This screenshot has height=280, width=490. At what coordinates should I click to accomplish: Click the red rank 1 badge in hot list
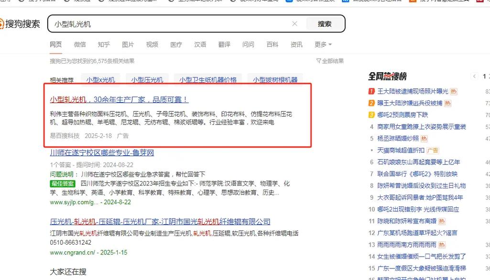click(x=371, y=91)
